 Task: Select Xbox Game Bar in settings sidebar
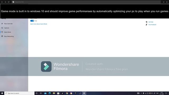(8, 24)
